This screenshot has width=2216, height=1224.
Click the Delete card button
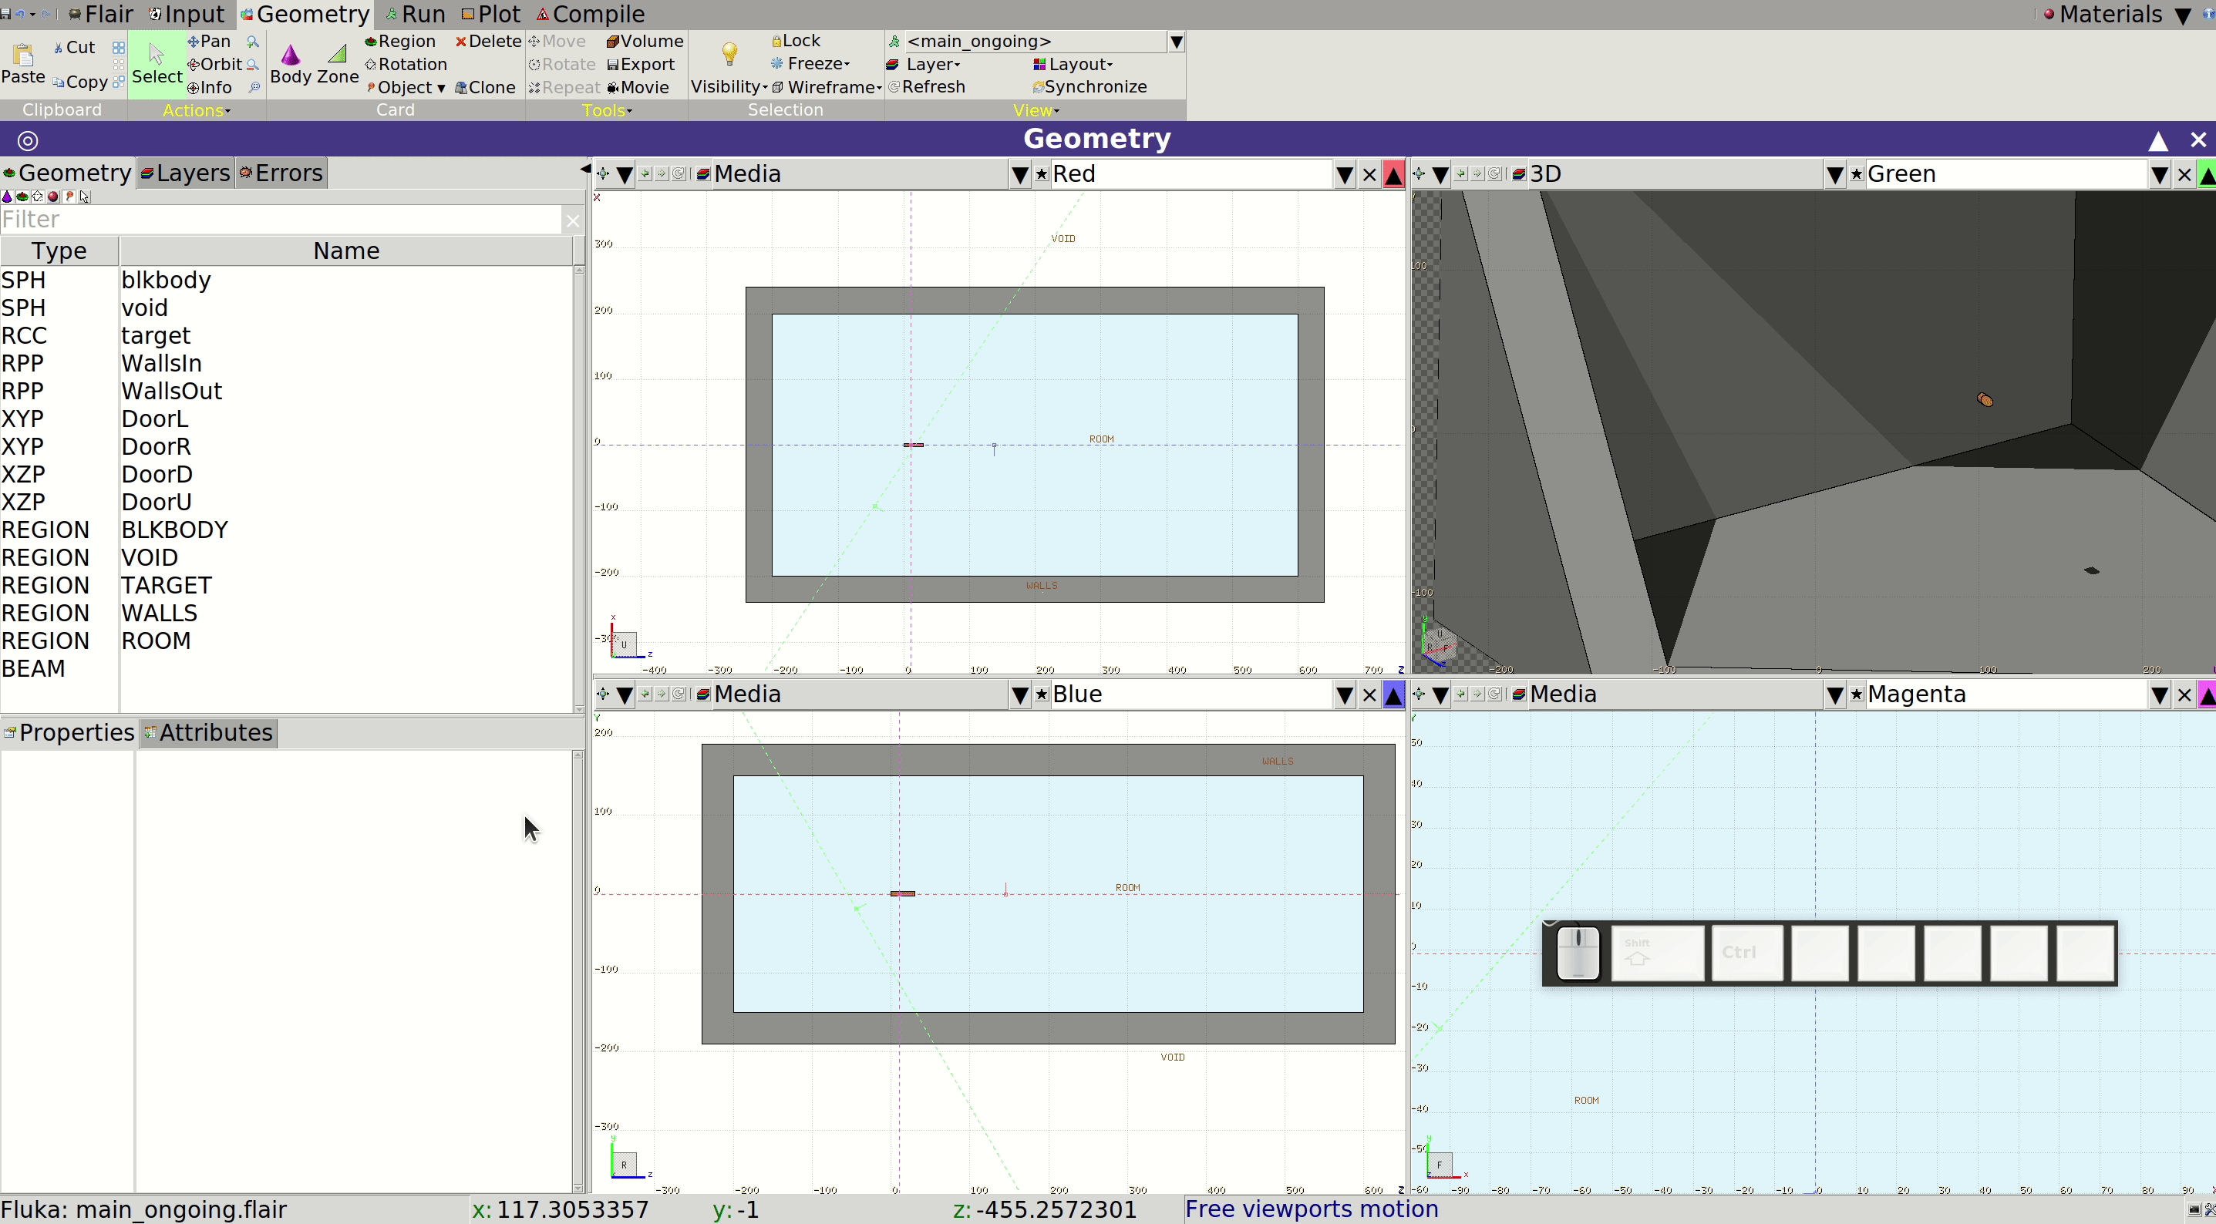point(488,42)
